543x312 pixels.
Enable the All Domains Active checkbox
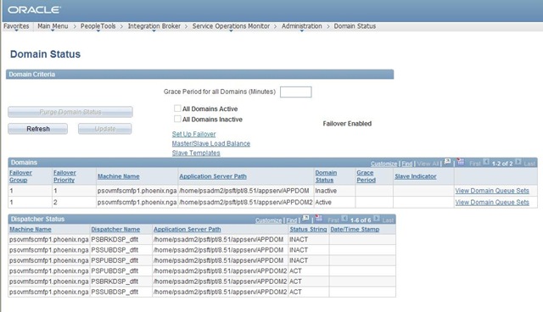(177, 109)
